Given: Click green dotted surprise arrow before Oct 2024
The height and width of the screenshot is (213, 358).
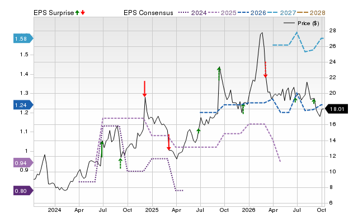Looking at the screenshot, I should (120, 163).
